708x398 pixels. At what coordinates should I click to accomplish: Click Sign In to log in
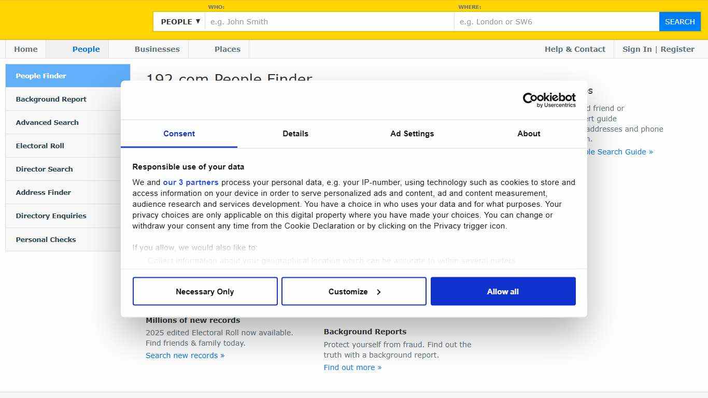pyautogui.click(x=637, y=49)
